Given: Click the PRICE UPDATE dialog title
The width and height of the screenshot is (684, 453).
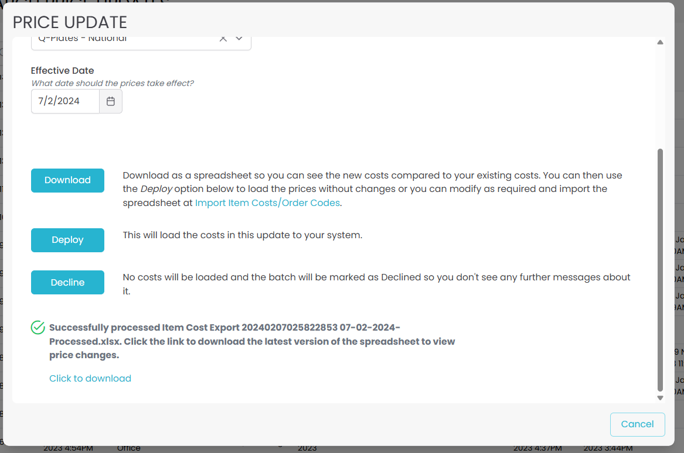Looking at the screenshot, I should coord(70,22).
